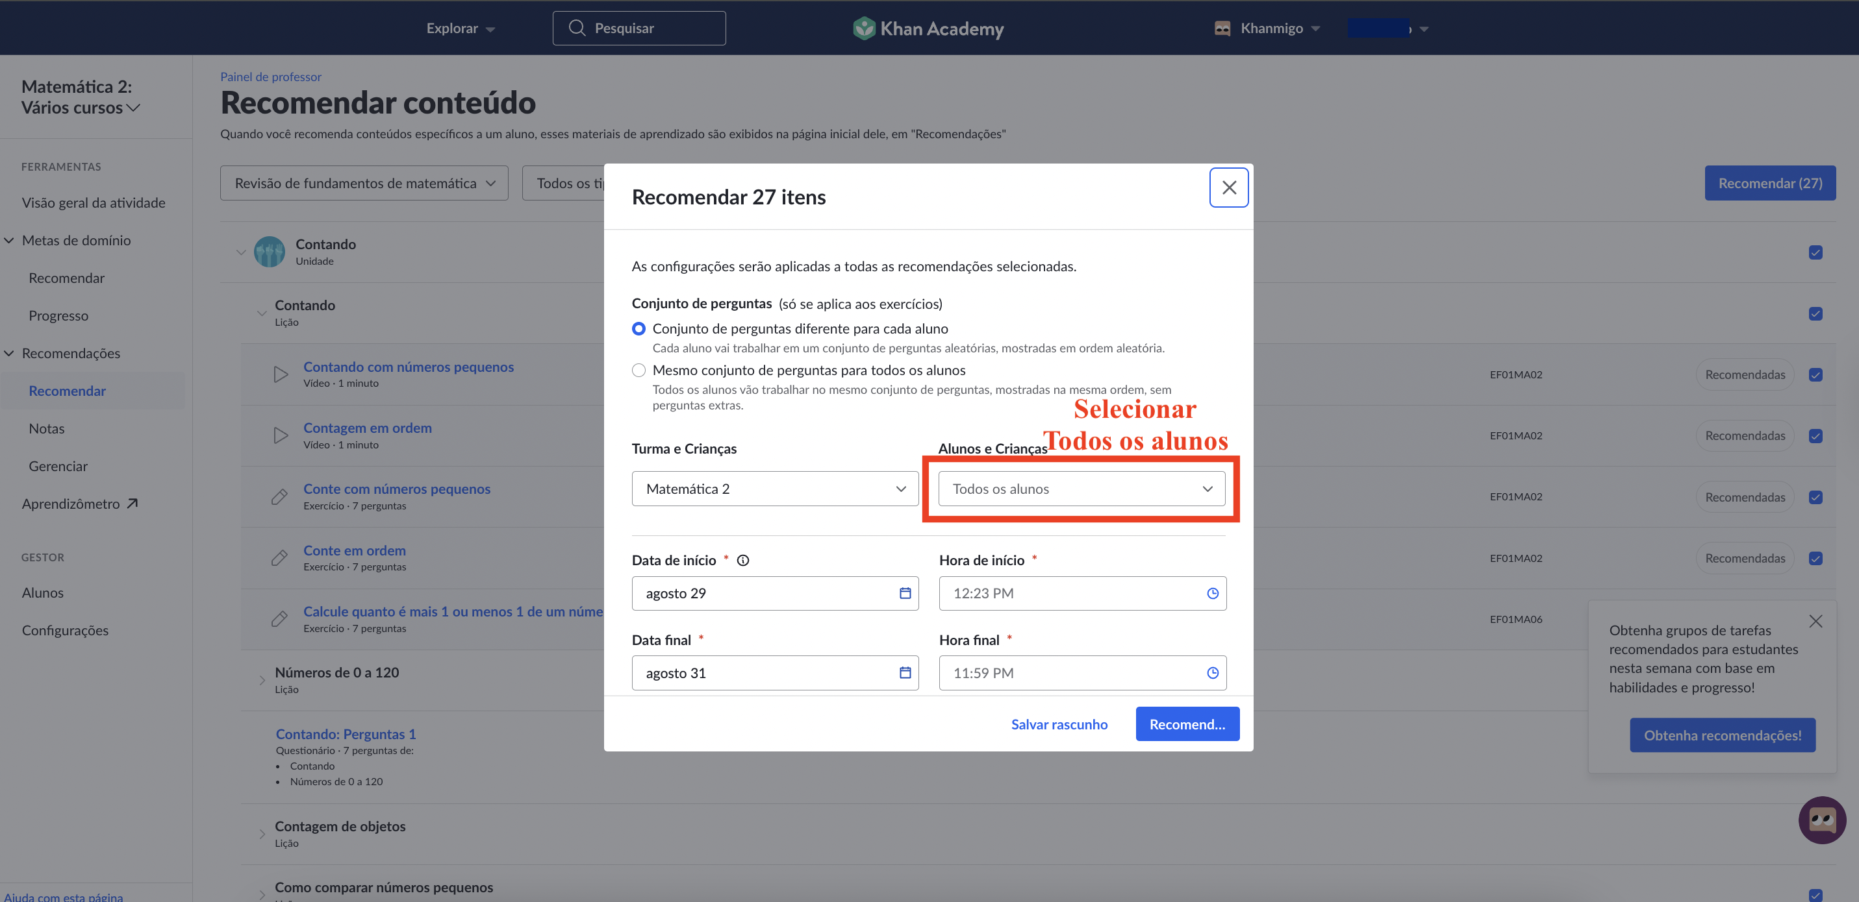Open the Khanmigo chat bubble

pos(1821,820)
